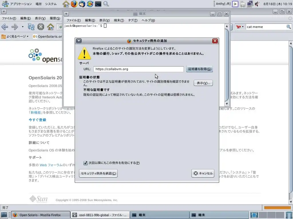Open Firefox history dropdown arrow
Viewport: 293px width, 219px height.
(x=23, y=27)
